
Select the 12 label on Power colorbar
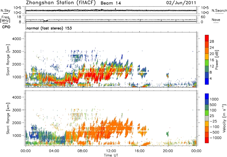pos(212,66)
